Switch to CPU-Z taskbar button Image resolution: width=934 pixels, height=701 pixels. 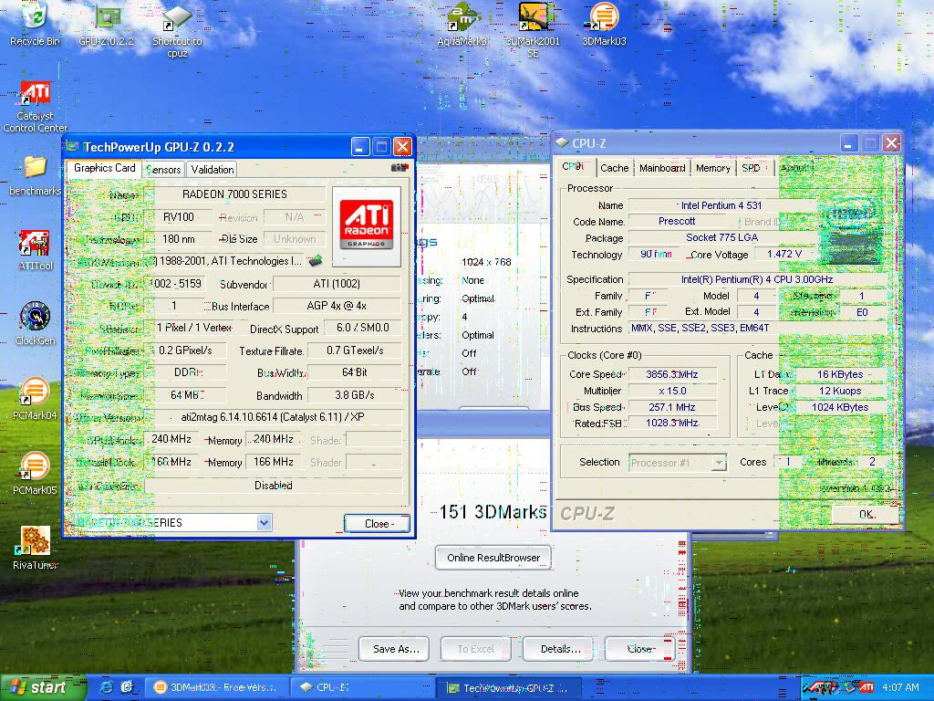pos(363,688)
